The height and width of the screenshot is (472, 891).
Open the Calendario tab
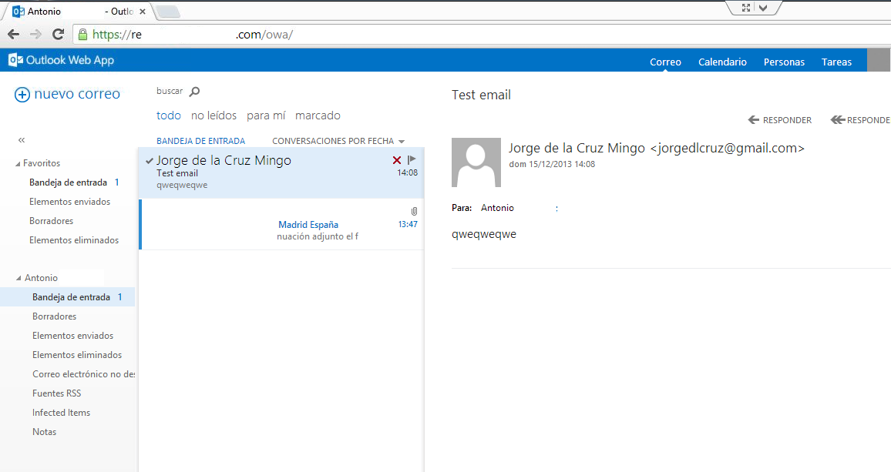click(x=722, y=62)
